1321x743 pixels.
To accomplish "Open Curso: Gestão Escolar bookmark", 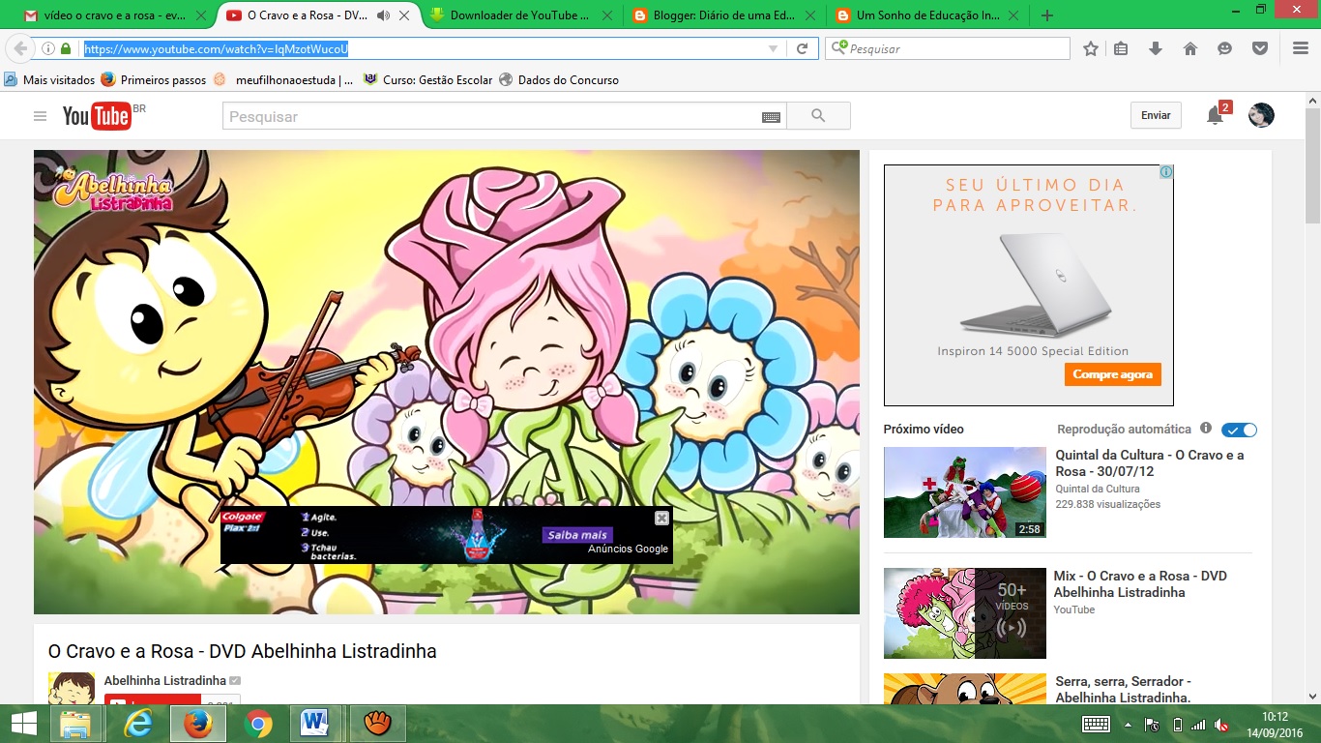I will point(427,80).
